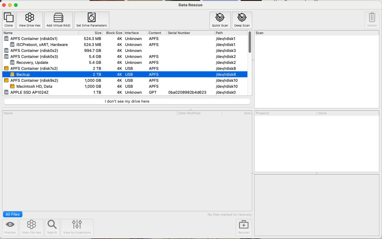Open View File Hex
This screenshot has width=382, height=239.
31,227
